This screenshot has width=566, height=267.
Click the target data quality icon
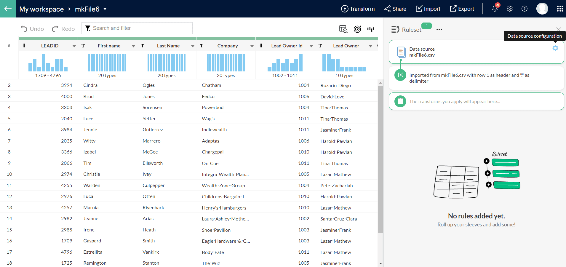coord(357,29)
